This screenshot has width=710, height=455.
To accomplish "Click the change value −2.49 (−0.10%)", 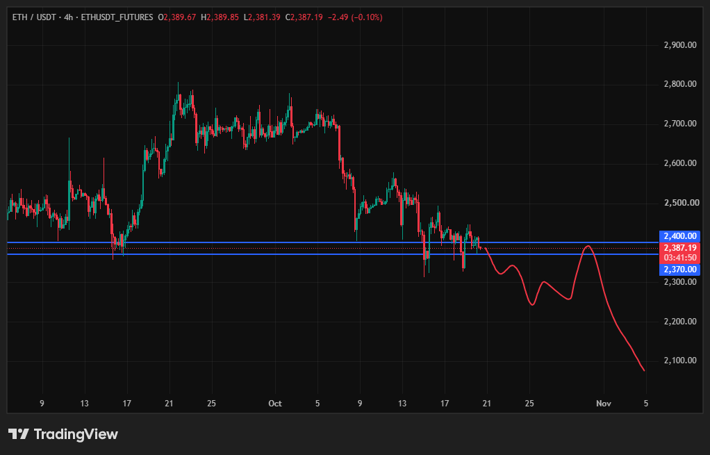I will pyautogui.click(x=354, y=17).
